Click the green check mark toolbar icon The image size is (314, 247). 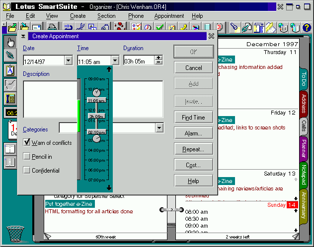click(x=160, y=27)
